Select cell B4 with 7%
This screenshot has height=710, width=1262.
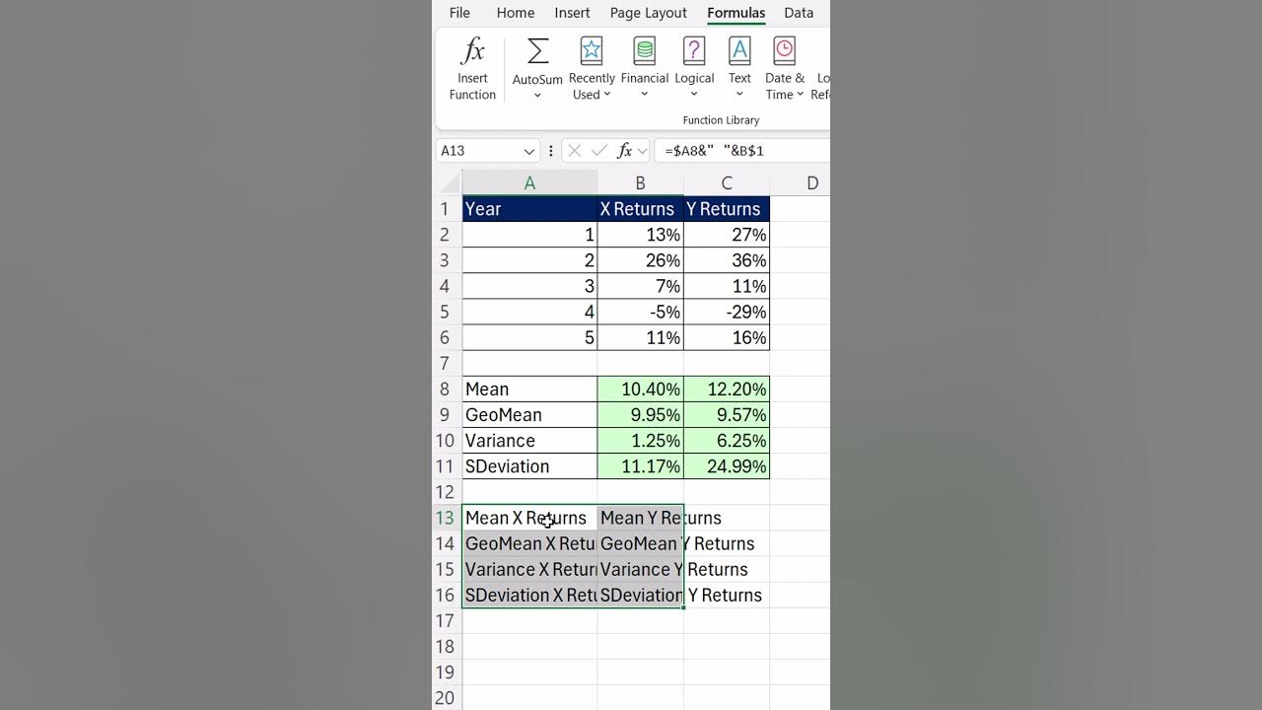coord(640,286)
